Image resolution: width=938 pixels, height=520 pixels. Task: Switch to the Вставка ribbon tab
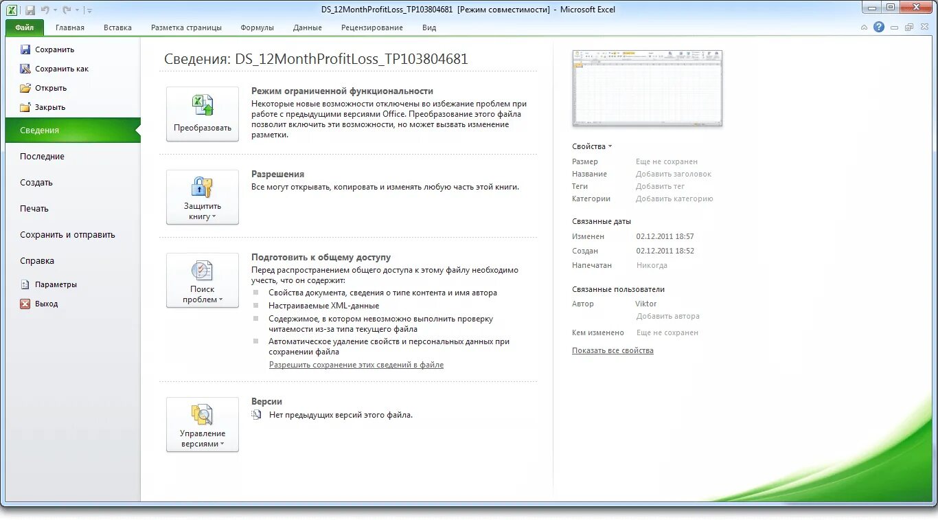click(x=117, y=27)
